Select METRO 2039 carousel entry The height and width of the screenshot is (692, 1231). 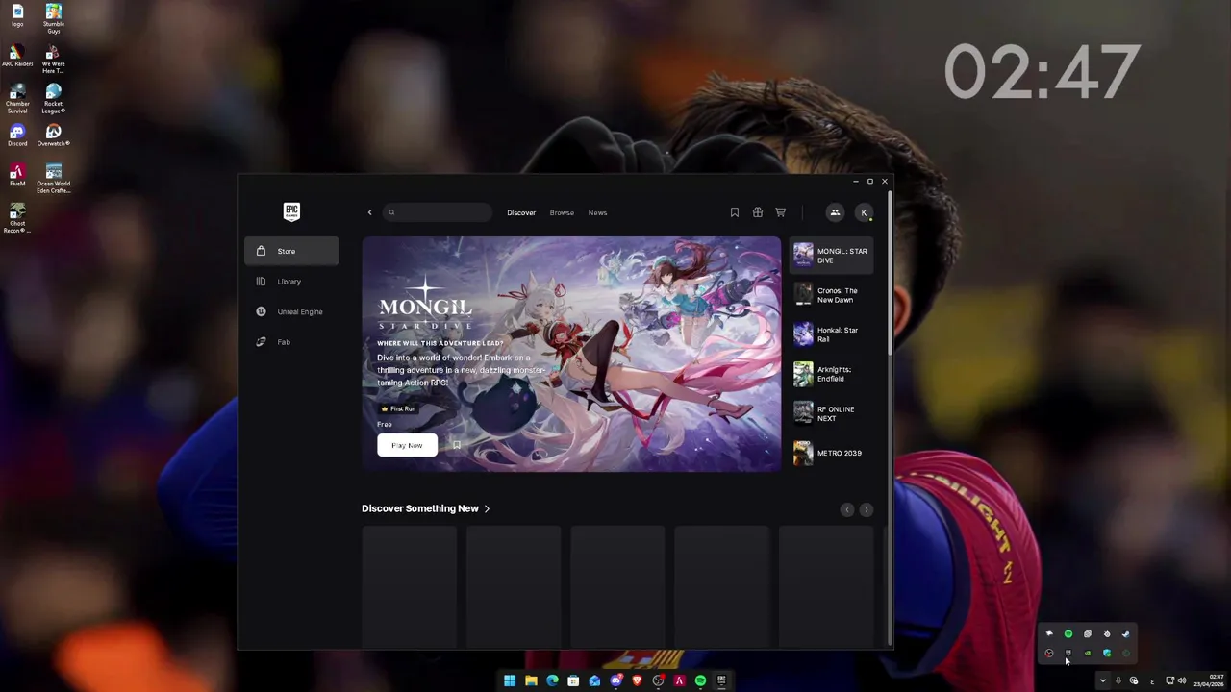coord(832,453)
